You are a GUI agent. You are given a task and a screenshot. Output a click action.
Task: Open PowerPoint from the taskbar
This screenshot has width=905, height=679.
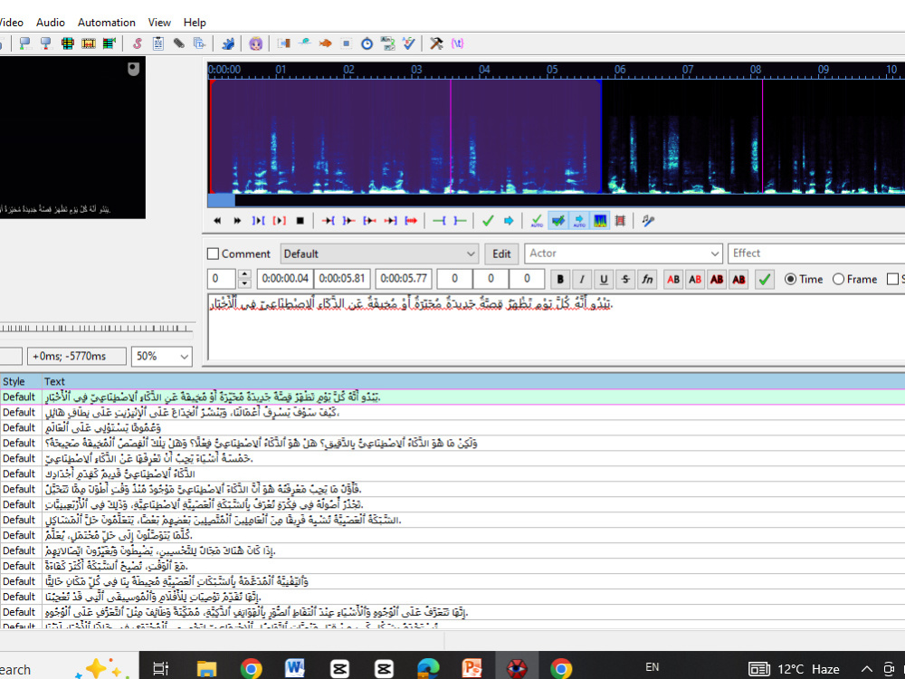point(472,669)
